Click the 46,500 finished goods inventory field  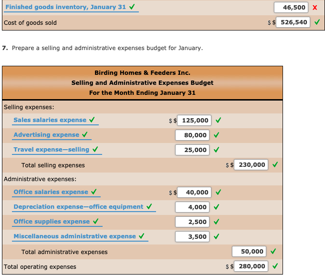click(291, 8)
